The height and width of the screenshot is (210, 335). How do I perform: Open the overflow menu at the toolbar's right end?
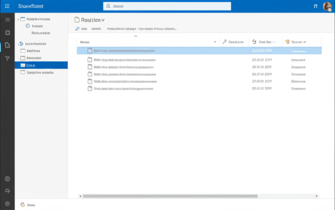(x=175, y=29)
